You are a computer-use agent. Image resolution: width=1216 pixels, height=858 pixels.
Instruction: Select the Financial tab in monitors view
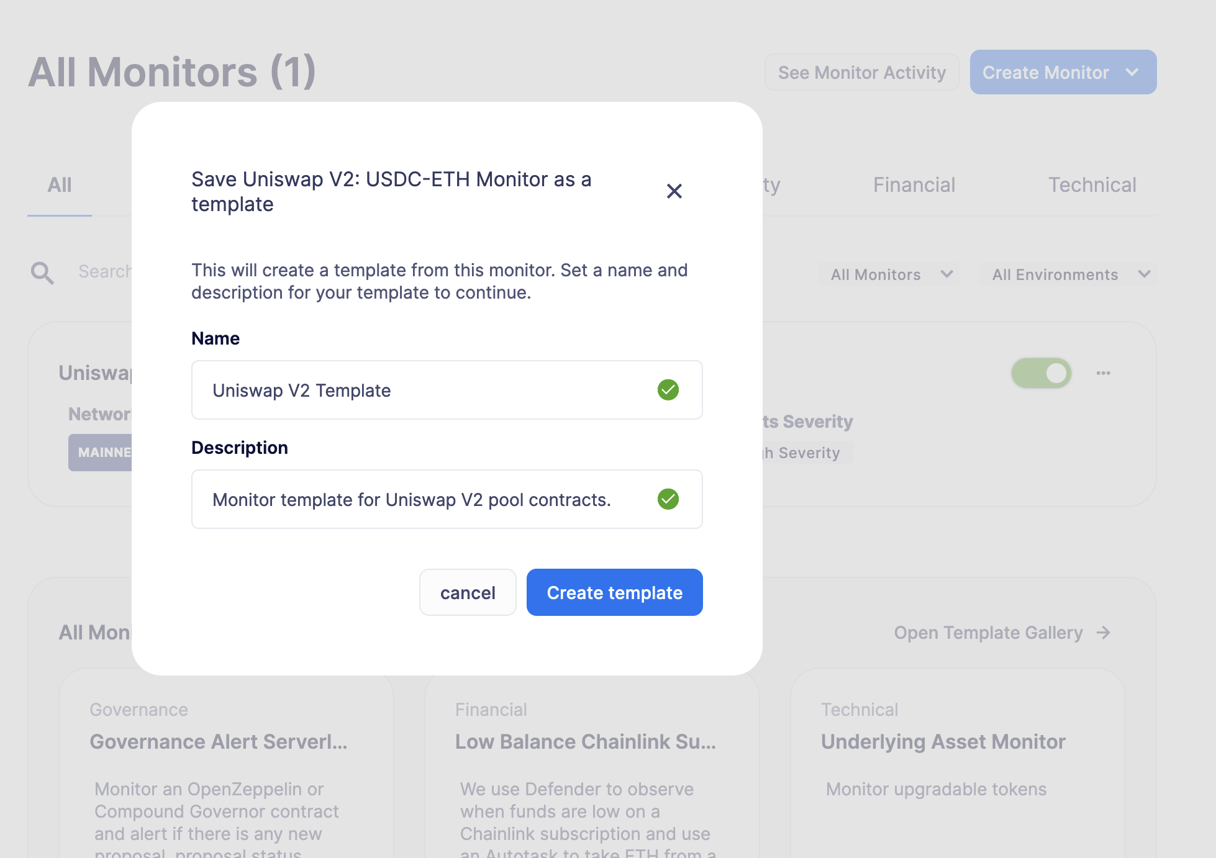913,185
